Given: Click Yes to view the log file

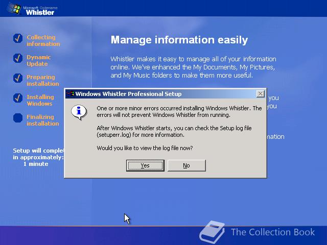Looking at the screenshot, I should coord(145,165).
